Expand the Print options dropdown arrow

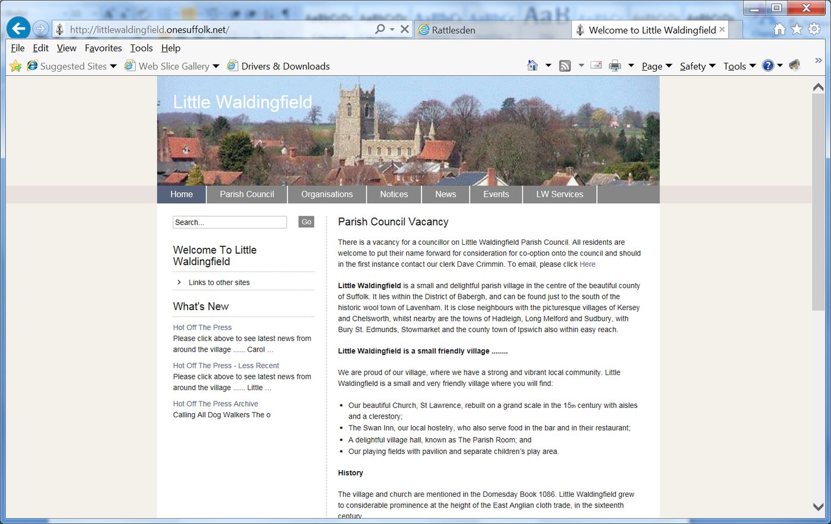(631, 65)
